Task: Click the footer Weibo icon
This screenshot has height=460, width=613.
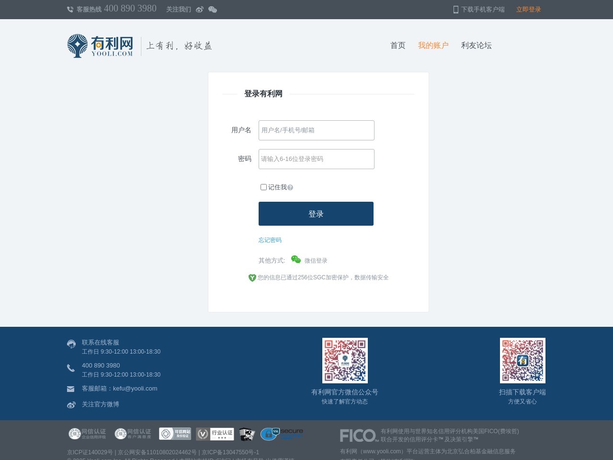Action: click(71, 405)
